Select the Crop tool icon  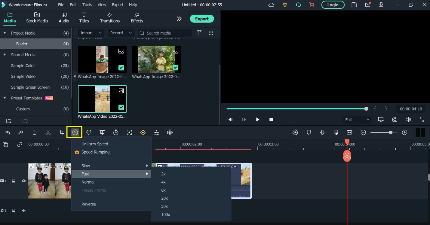pos(61,132)
